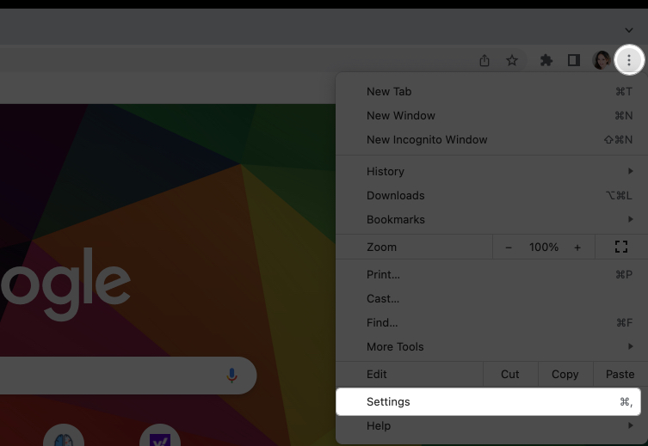The height and width of the screenshot is (446, 648).
Task: Click the profile avatar picture
Action: [602, 60]
